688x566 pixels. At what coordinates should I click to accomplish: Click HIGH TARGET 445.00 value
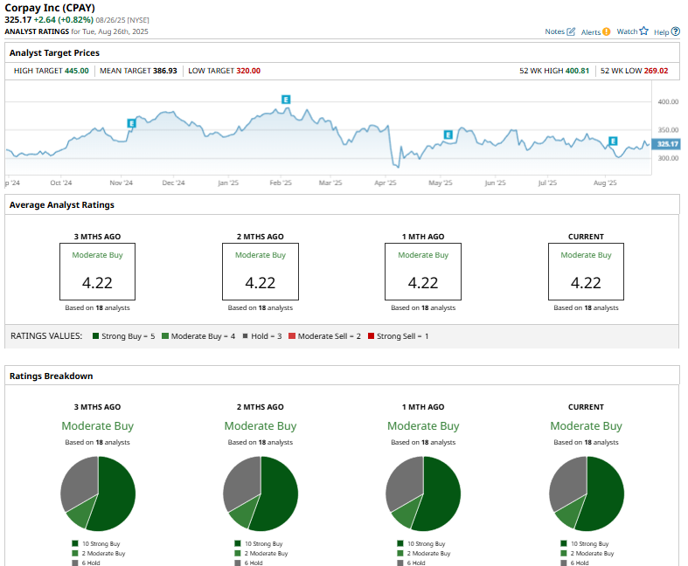77,71
